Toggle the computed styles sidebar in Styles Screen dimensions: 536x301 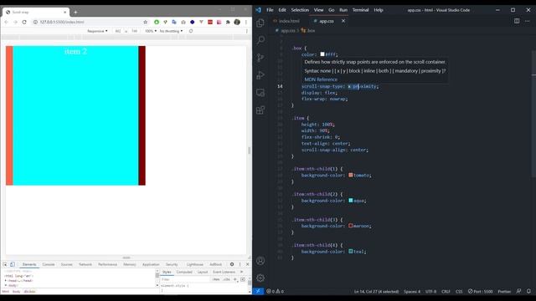tap(243, 279)
